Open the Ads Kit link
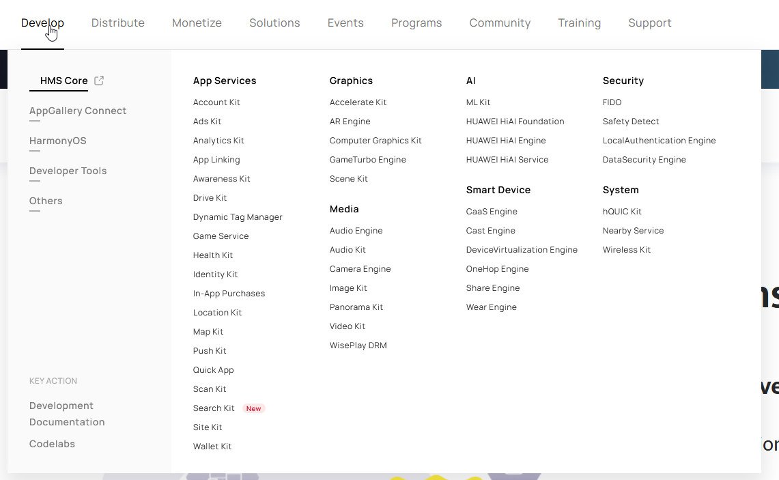The height and width of the screenshot is (480, 779). tap(207, 122)
